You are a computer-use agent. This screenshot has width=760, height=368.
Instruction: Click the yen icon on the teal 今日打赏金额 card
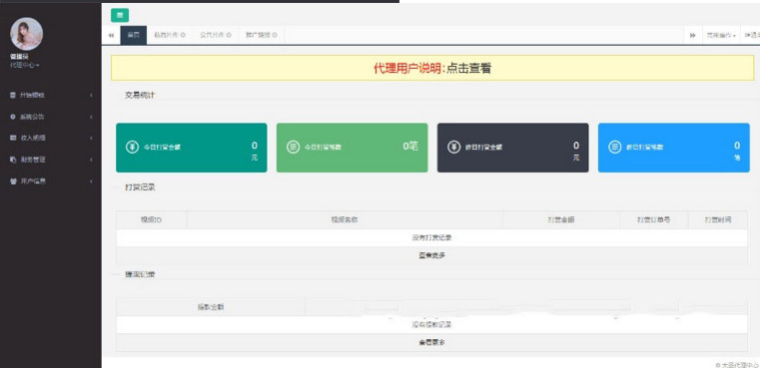pyautogui.click(x=132, y=148)
